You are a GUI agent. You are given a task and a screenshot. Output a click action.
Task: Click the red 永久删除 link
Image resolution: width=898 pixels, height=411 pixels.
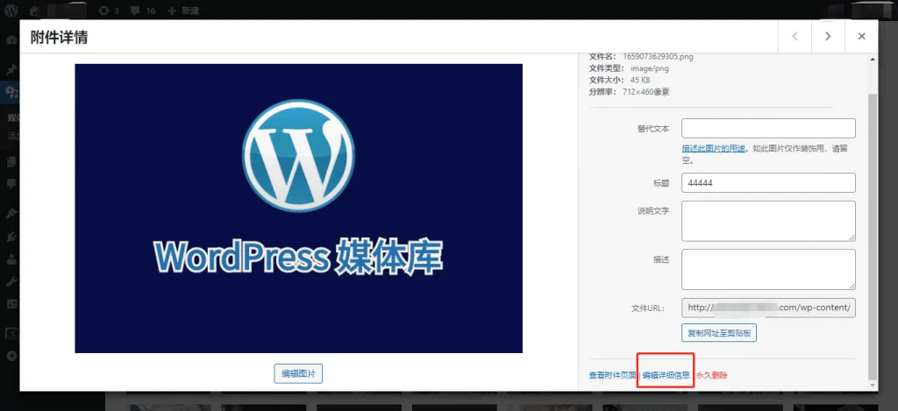(712, 376)
